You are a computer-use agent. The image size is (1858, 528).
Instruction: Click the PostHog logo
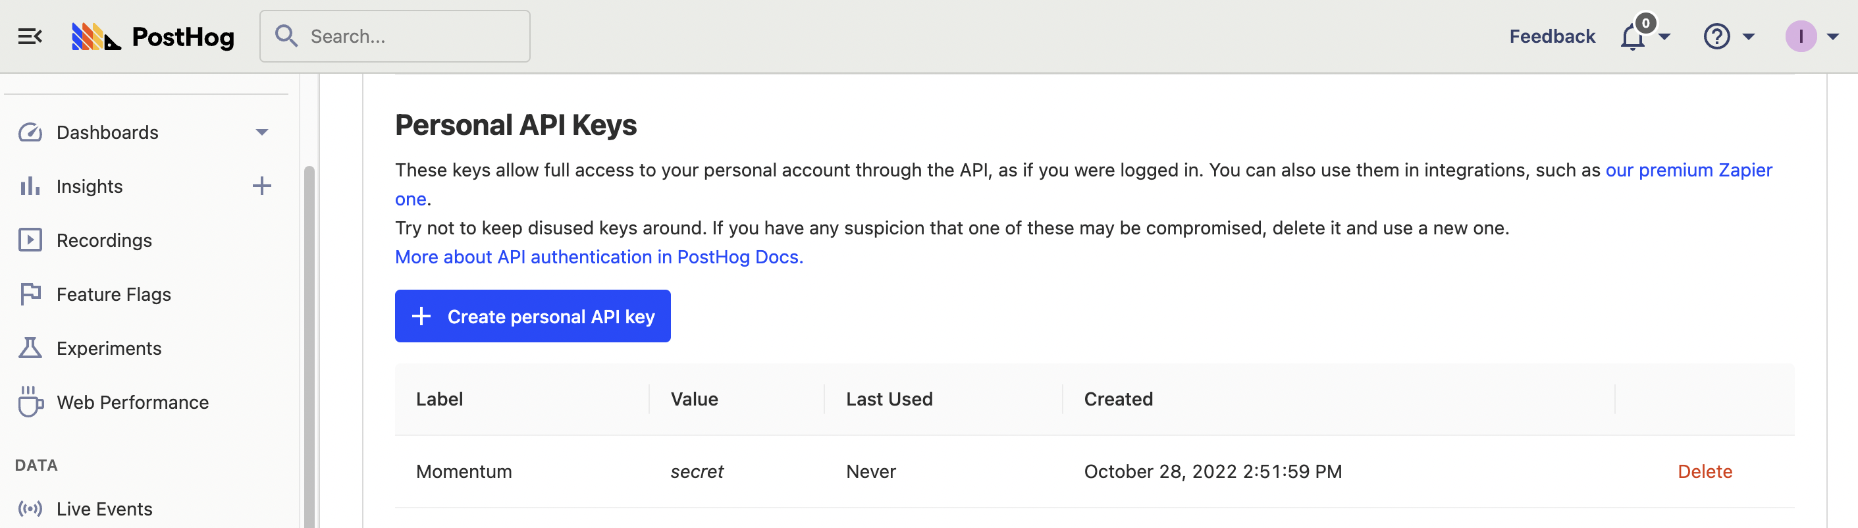(x=153, y=36)
